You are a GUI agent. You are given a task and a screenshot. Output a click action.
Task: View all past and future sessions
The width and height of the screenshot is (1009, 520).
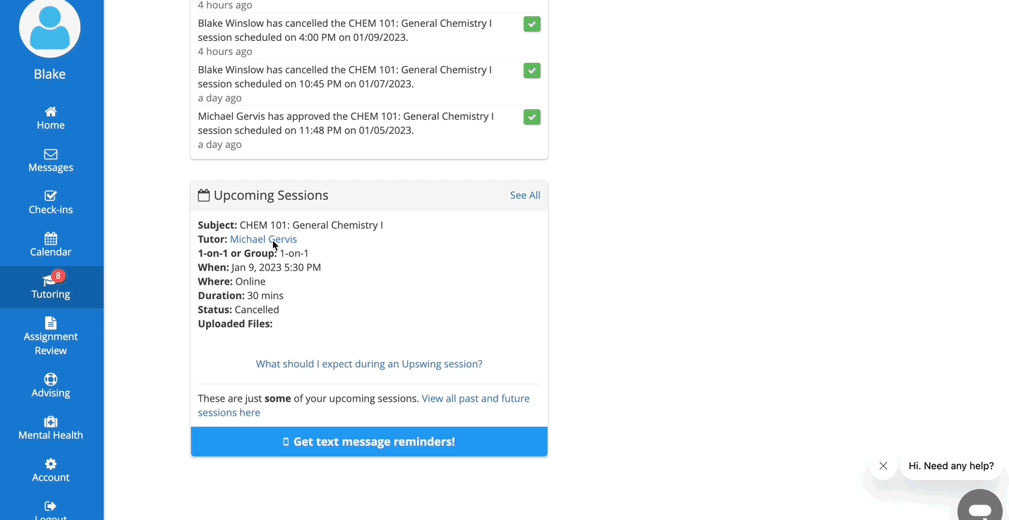[x=363, y=405]
